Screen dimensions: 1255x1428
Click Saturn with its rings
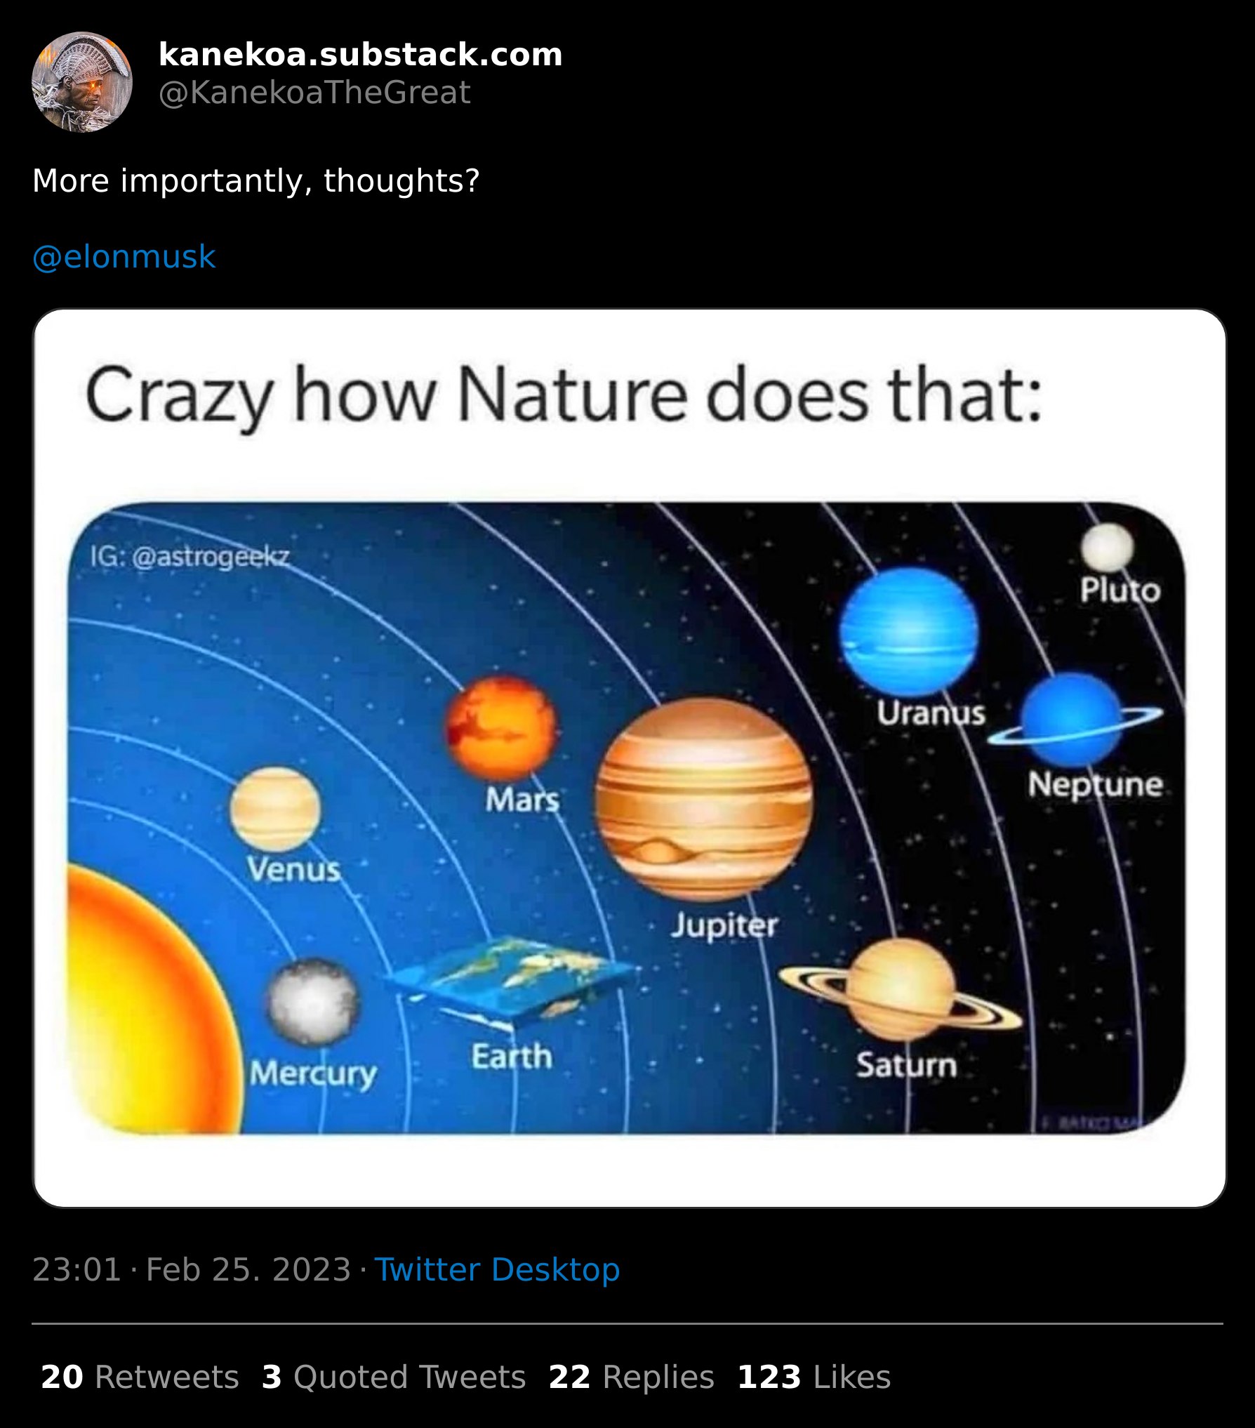tap(901, 991)
